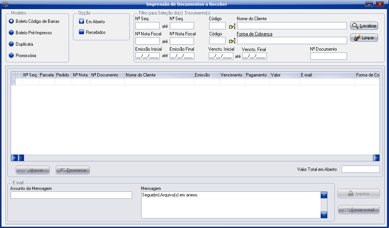Screen dimensions: 389x228
Task: Open client lookup icon beside Nome do Cliente
Action: (x=232, y=26)
